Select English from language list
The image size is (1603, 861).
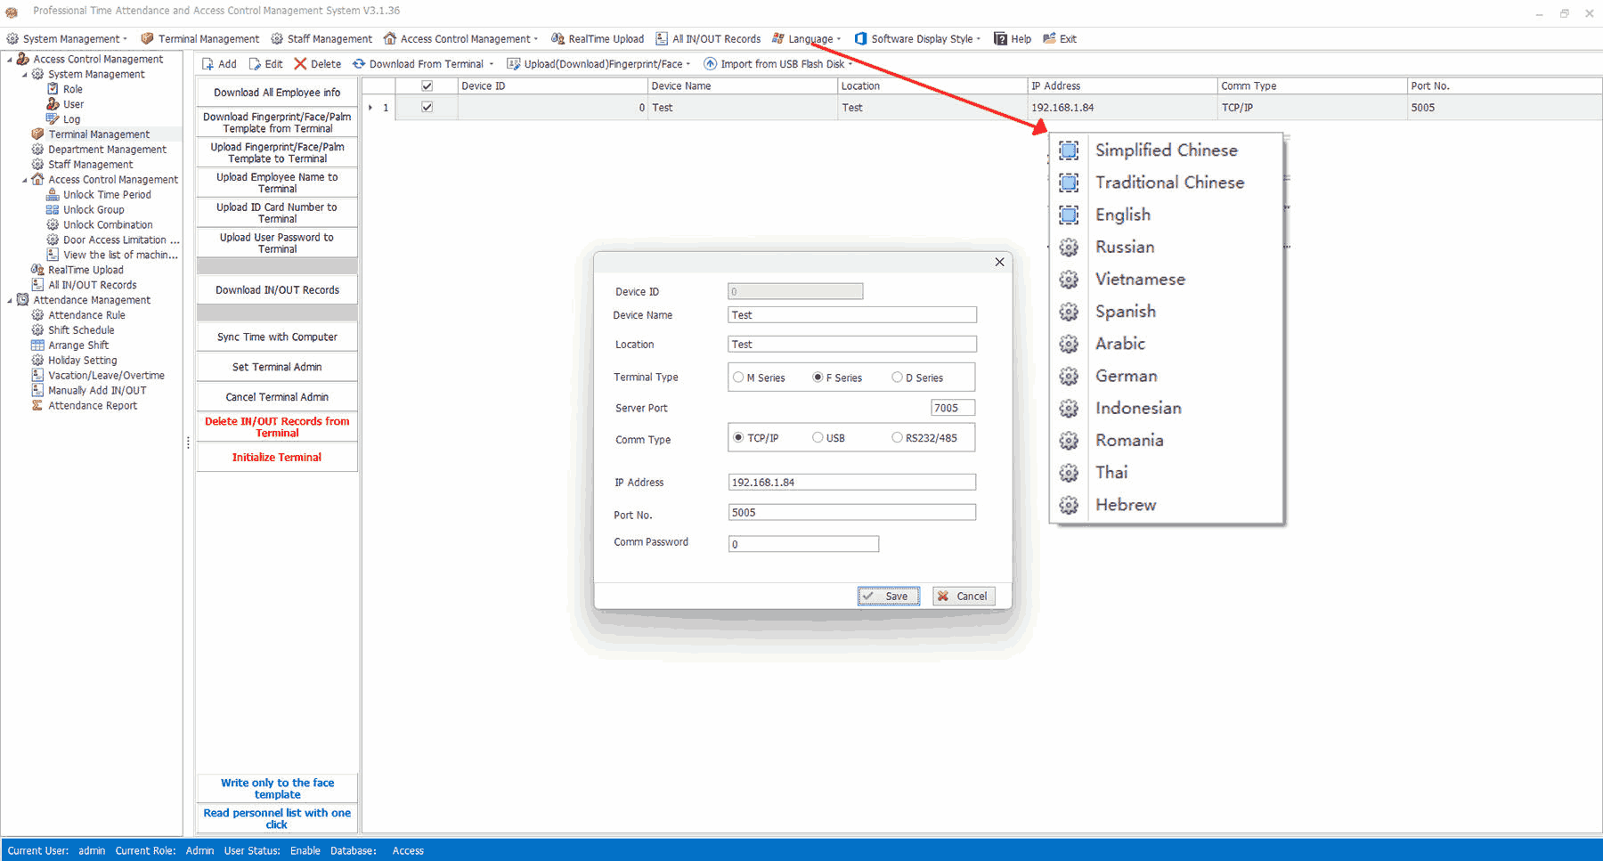[1122, 215]
